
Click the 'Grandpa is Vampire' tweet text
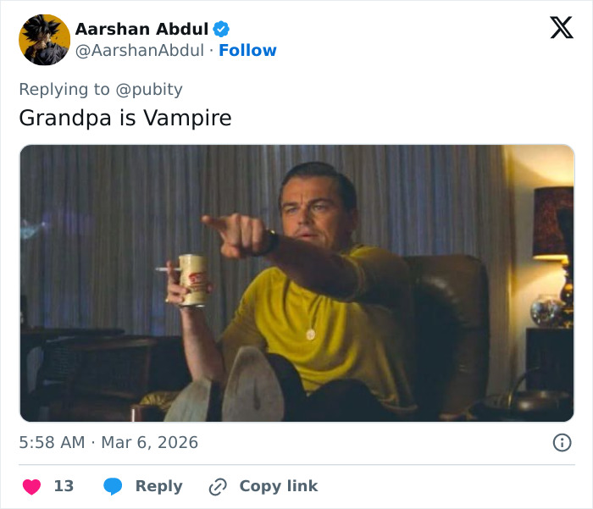pyautogui.click(x=125, y=118)
